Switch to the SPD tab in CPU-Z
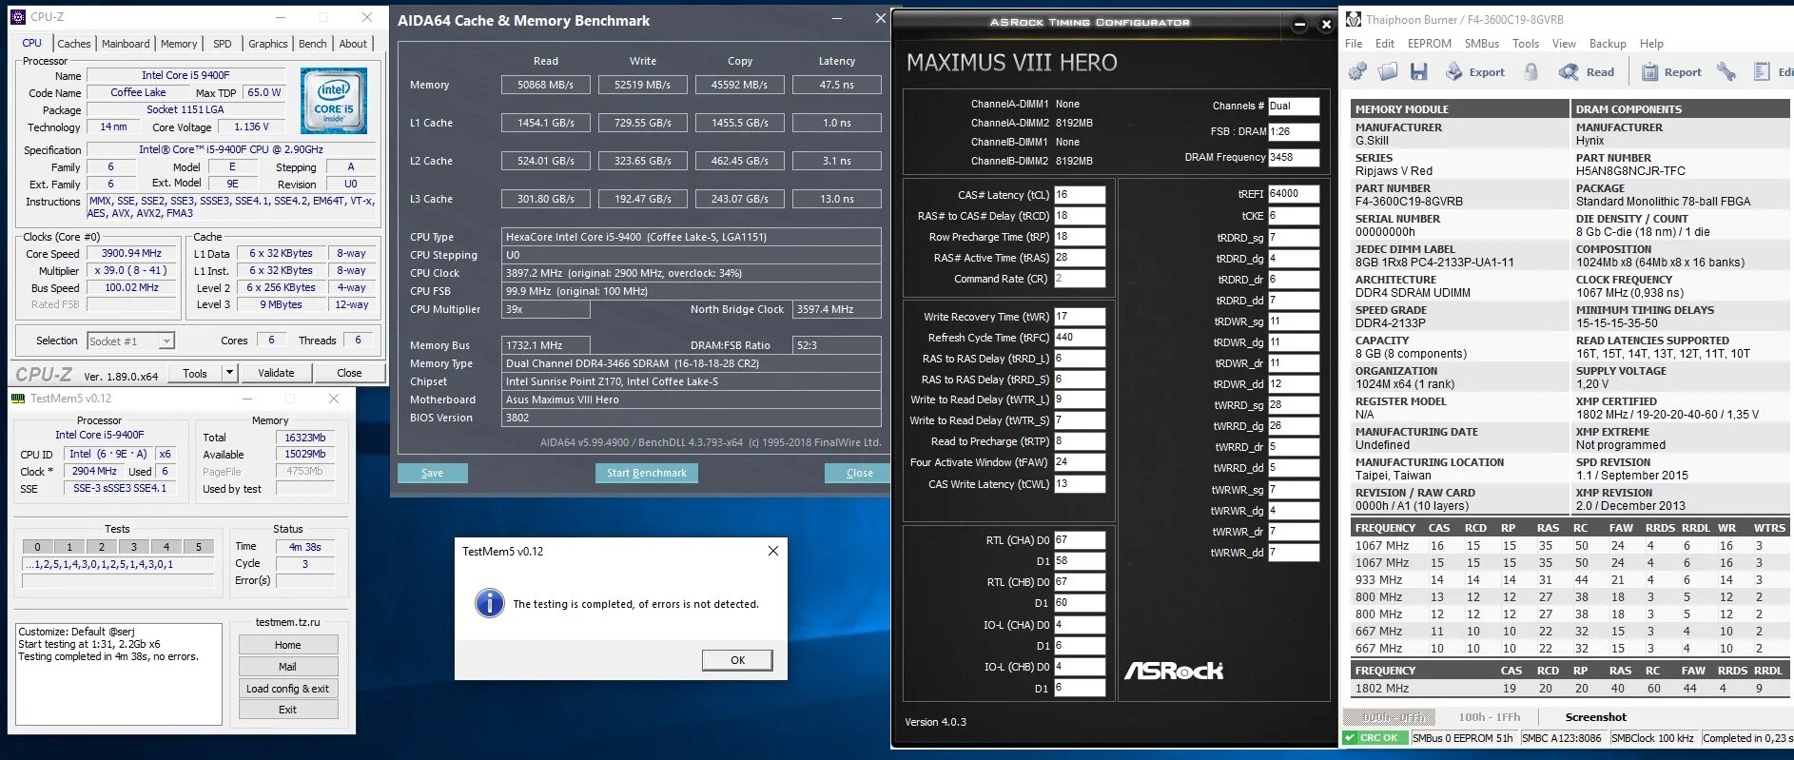 tap(222, 44)
